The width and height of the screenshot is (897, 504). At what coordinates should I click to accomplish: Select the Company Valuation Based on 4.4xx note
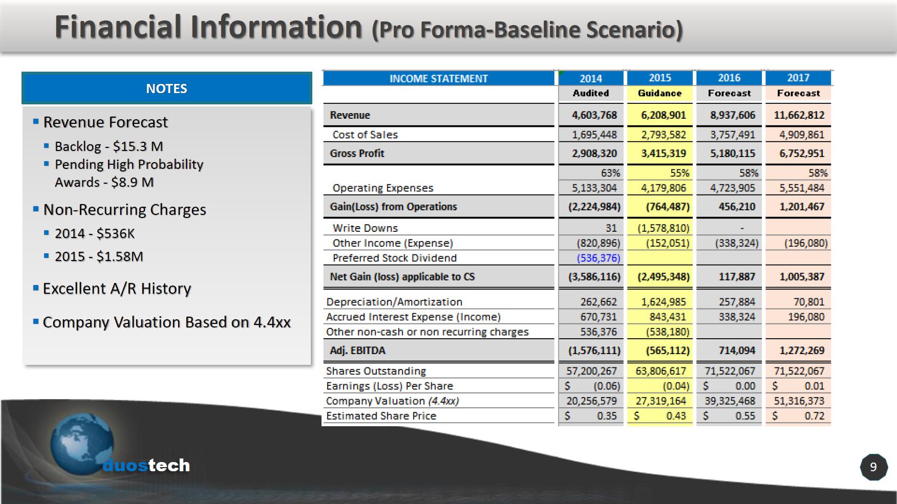166,322
